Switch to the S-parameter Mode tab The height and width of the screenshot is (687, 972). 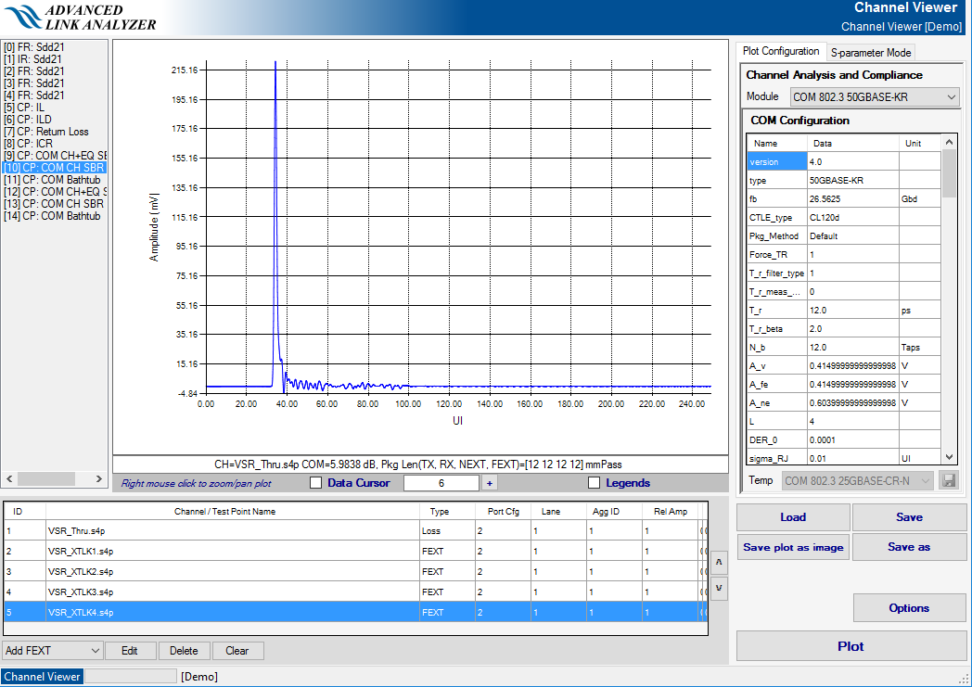click(x=871, y=53)
